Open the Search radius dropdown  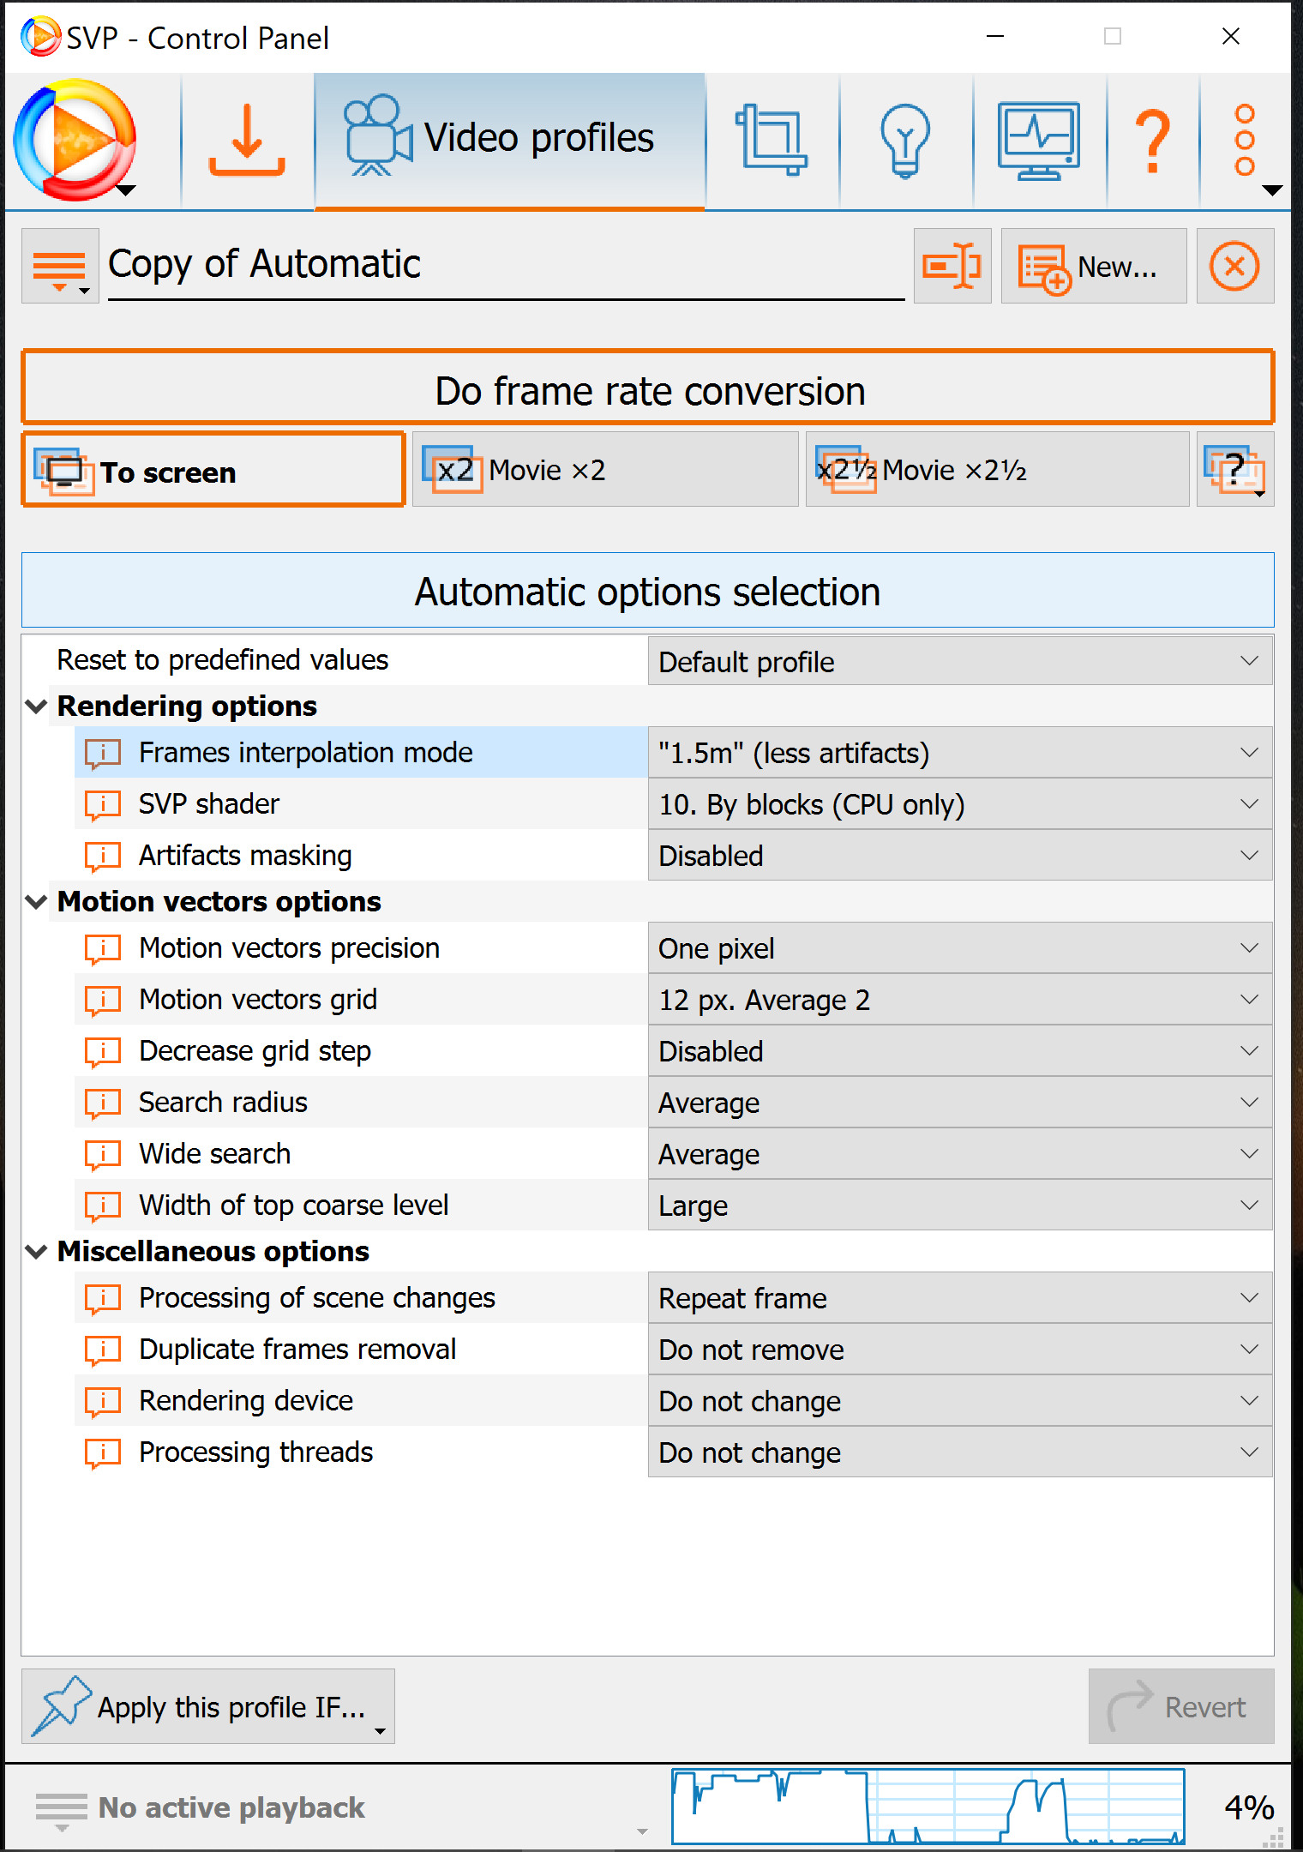pyautogui.click(x=959, y=1103)
